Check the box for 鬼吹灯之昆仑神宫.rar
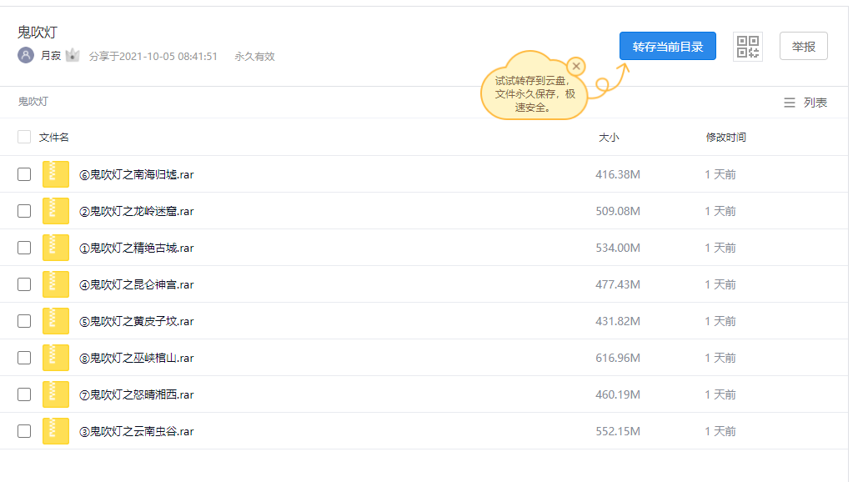Viewport: 858px width, 482px height. point(24,284)
